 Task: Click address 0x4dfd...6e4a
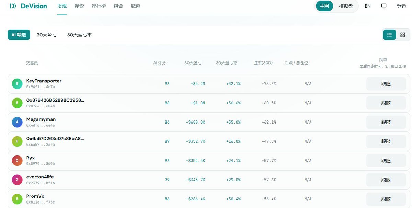[41, 126]
